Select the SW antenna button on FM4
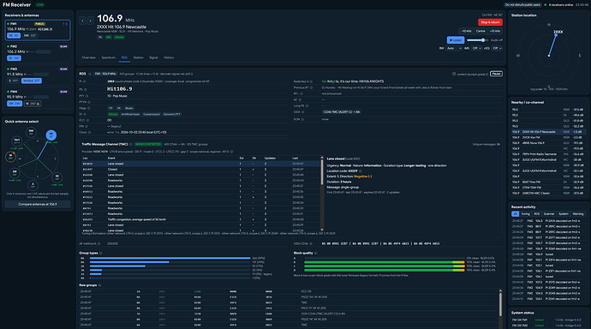591x329 pixels. (15, 104)
